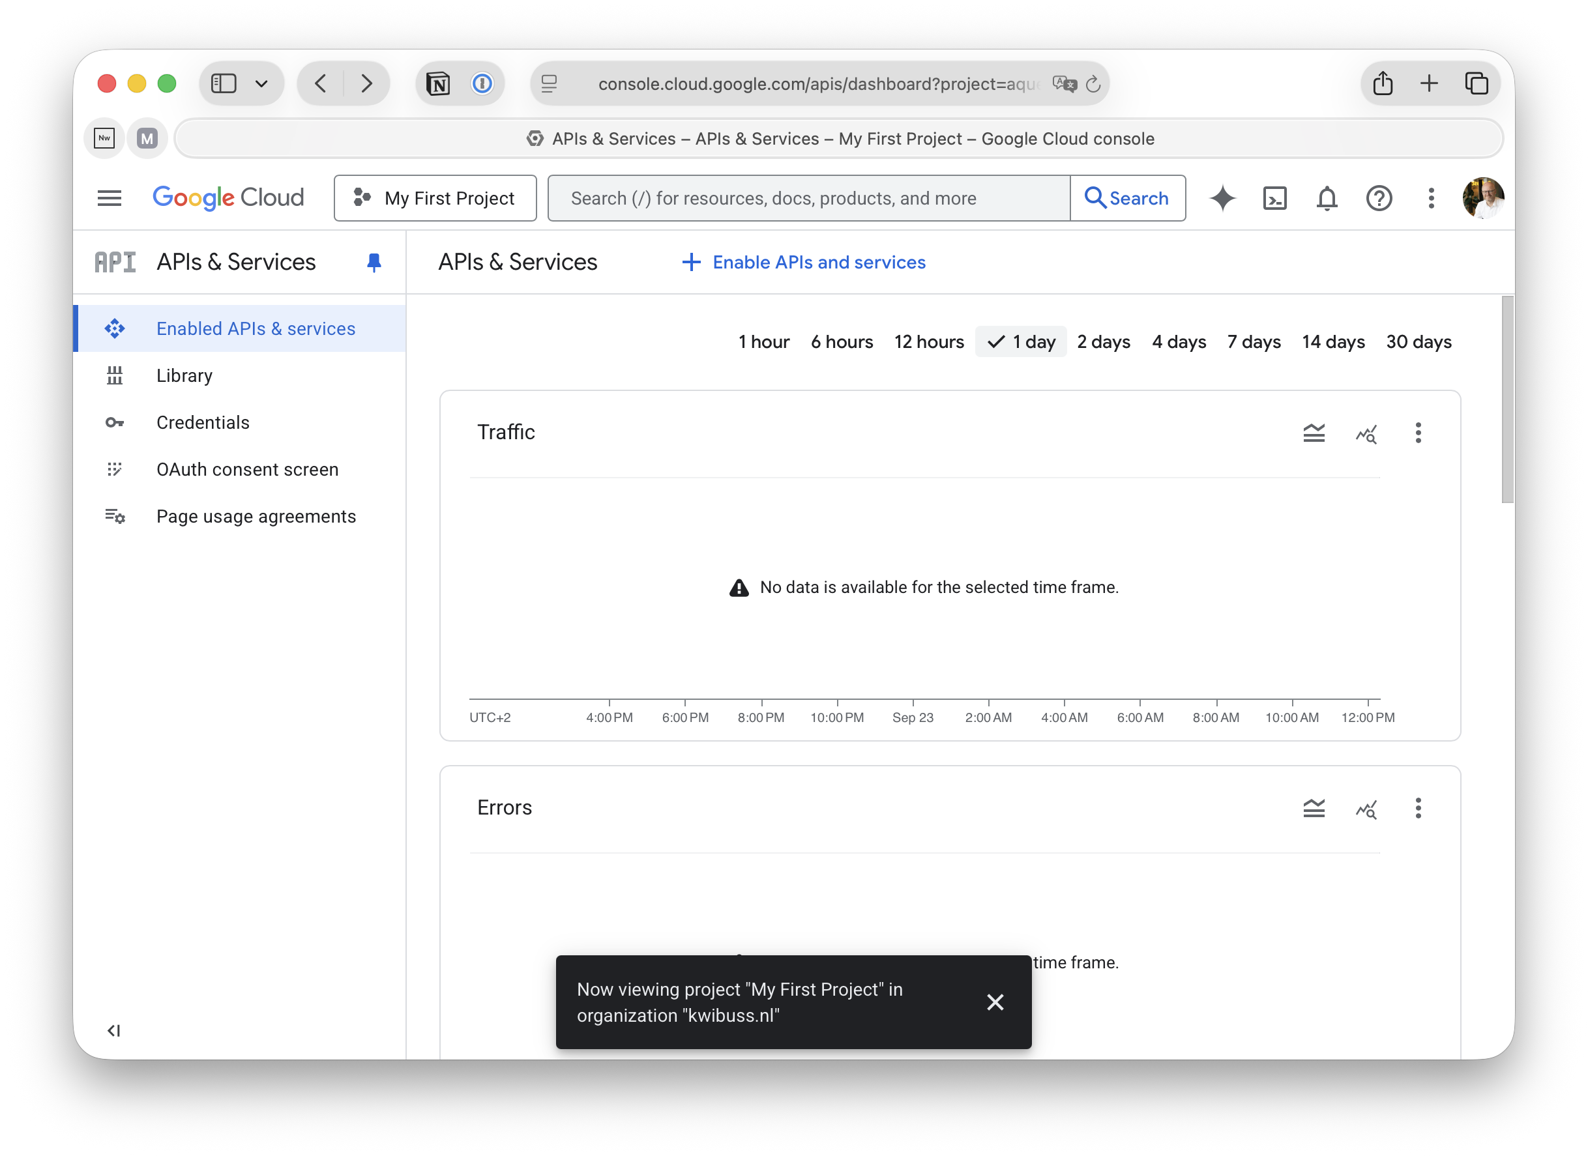
Task: Select the 7 days time range
Action: point(1254,342)
